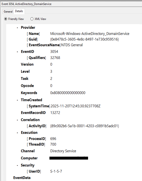The width and height of the screenshot is (142, 181).
Task: Click the Computer label
Action: [x=29, y=158]
